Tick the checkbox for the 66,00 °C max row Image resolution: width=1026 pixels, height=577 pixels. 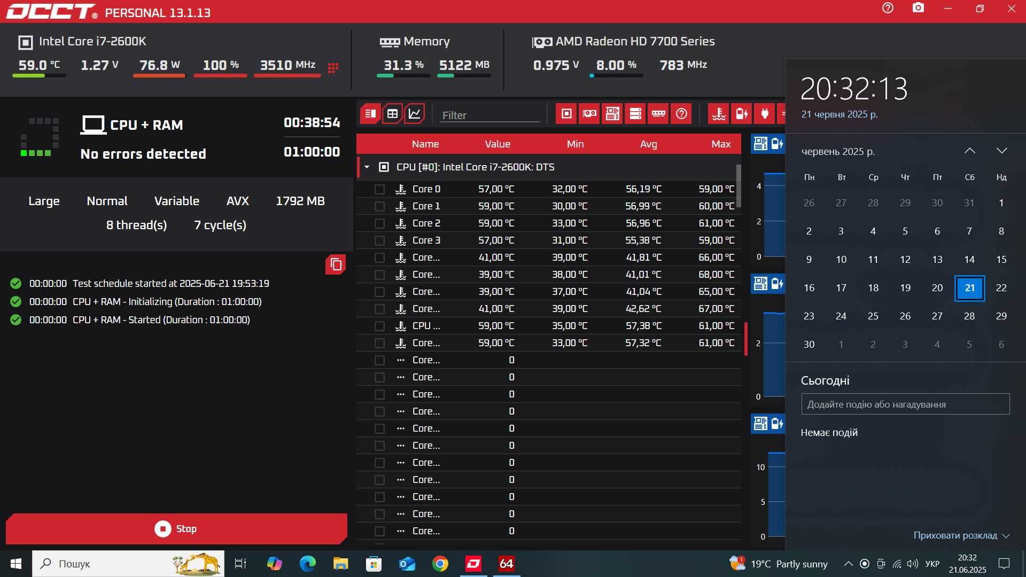pos(379,258)
